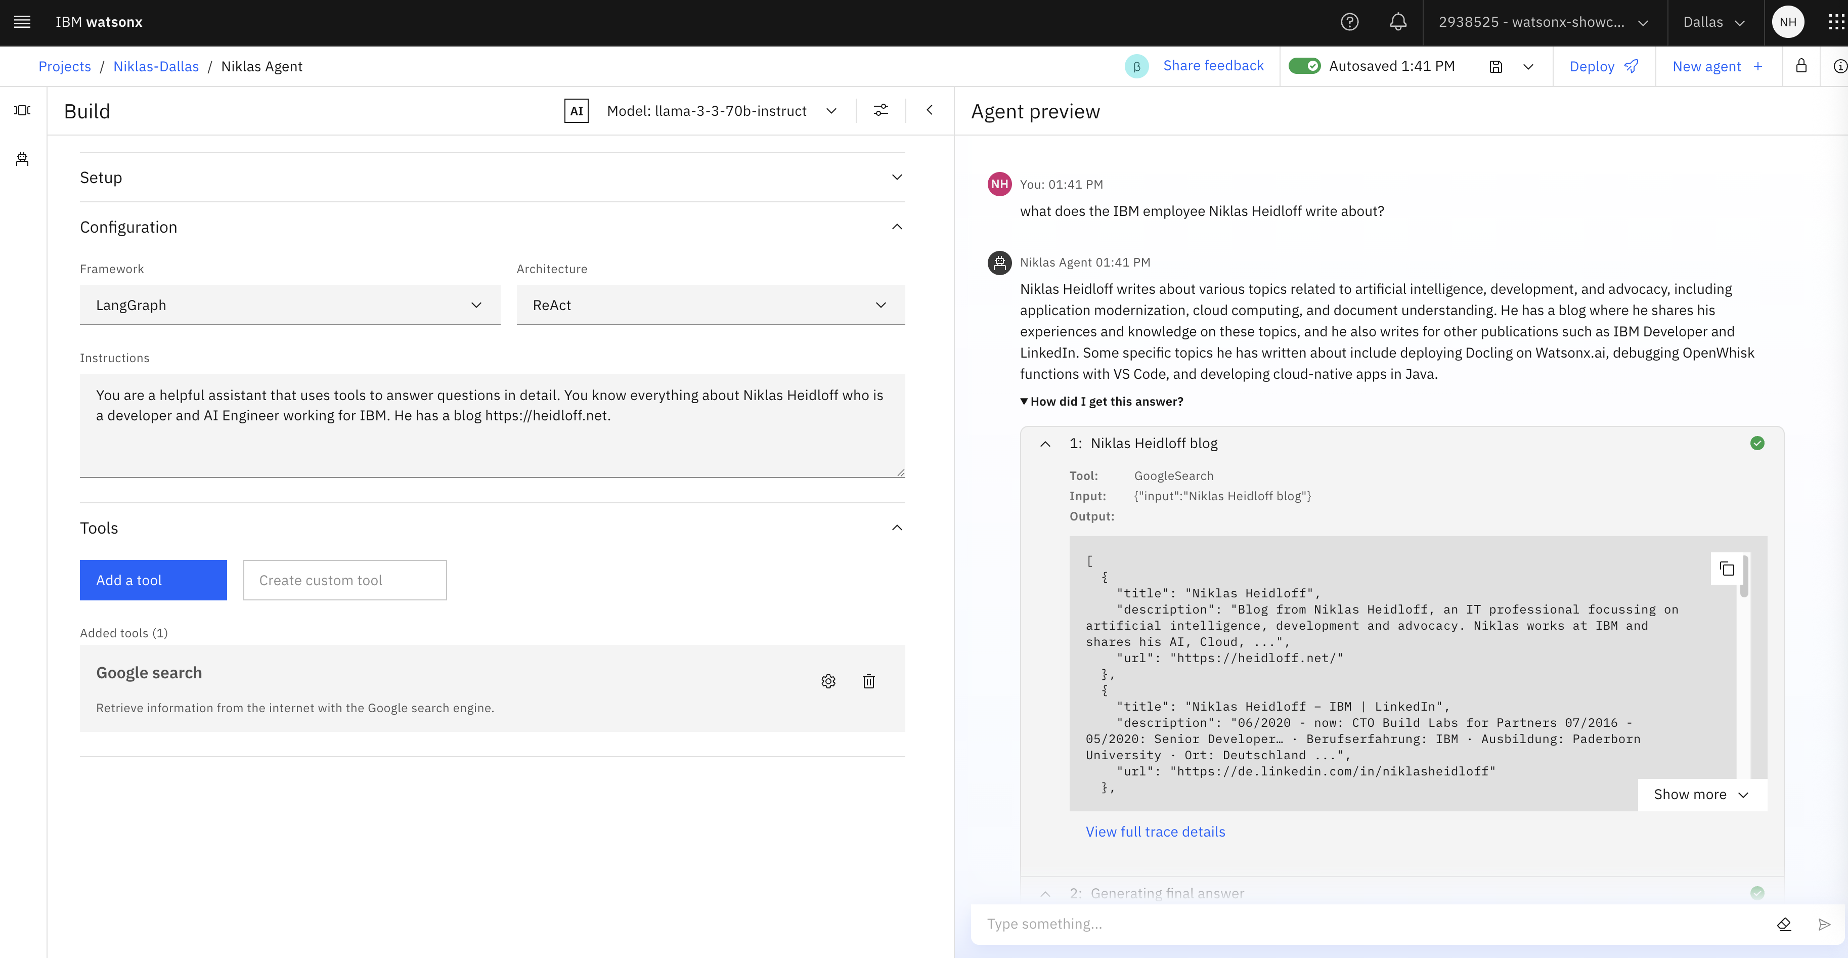The height and width of the screenshot is (958, 1848).
Task: Expand the Setup section
Action: [492, 177]
